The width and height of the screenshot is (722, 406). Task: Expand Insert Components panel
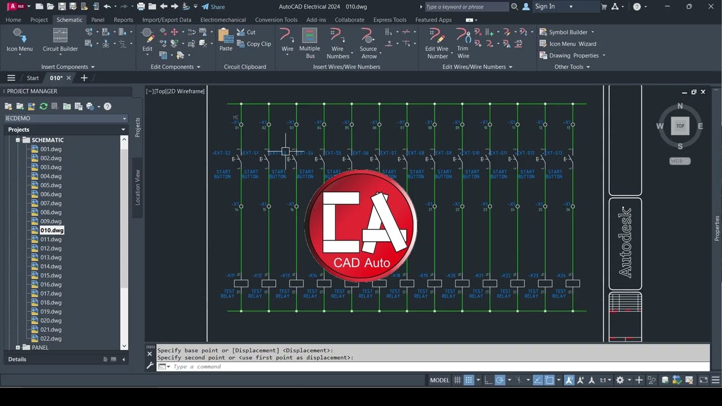[x=68, y=67]
